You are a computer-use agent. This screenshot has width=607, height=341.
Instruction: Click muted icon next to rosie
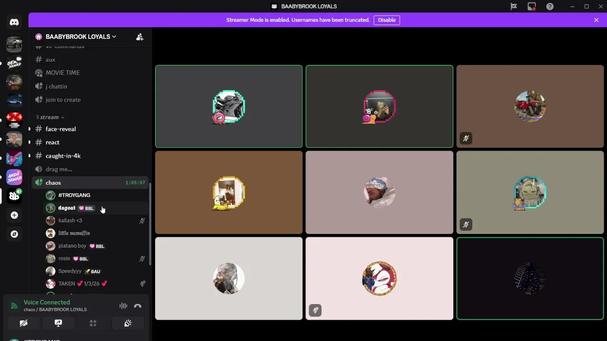(x=142, y=259)
